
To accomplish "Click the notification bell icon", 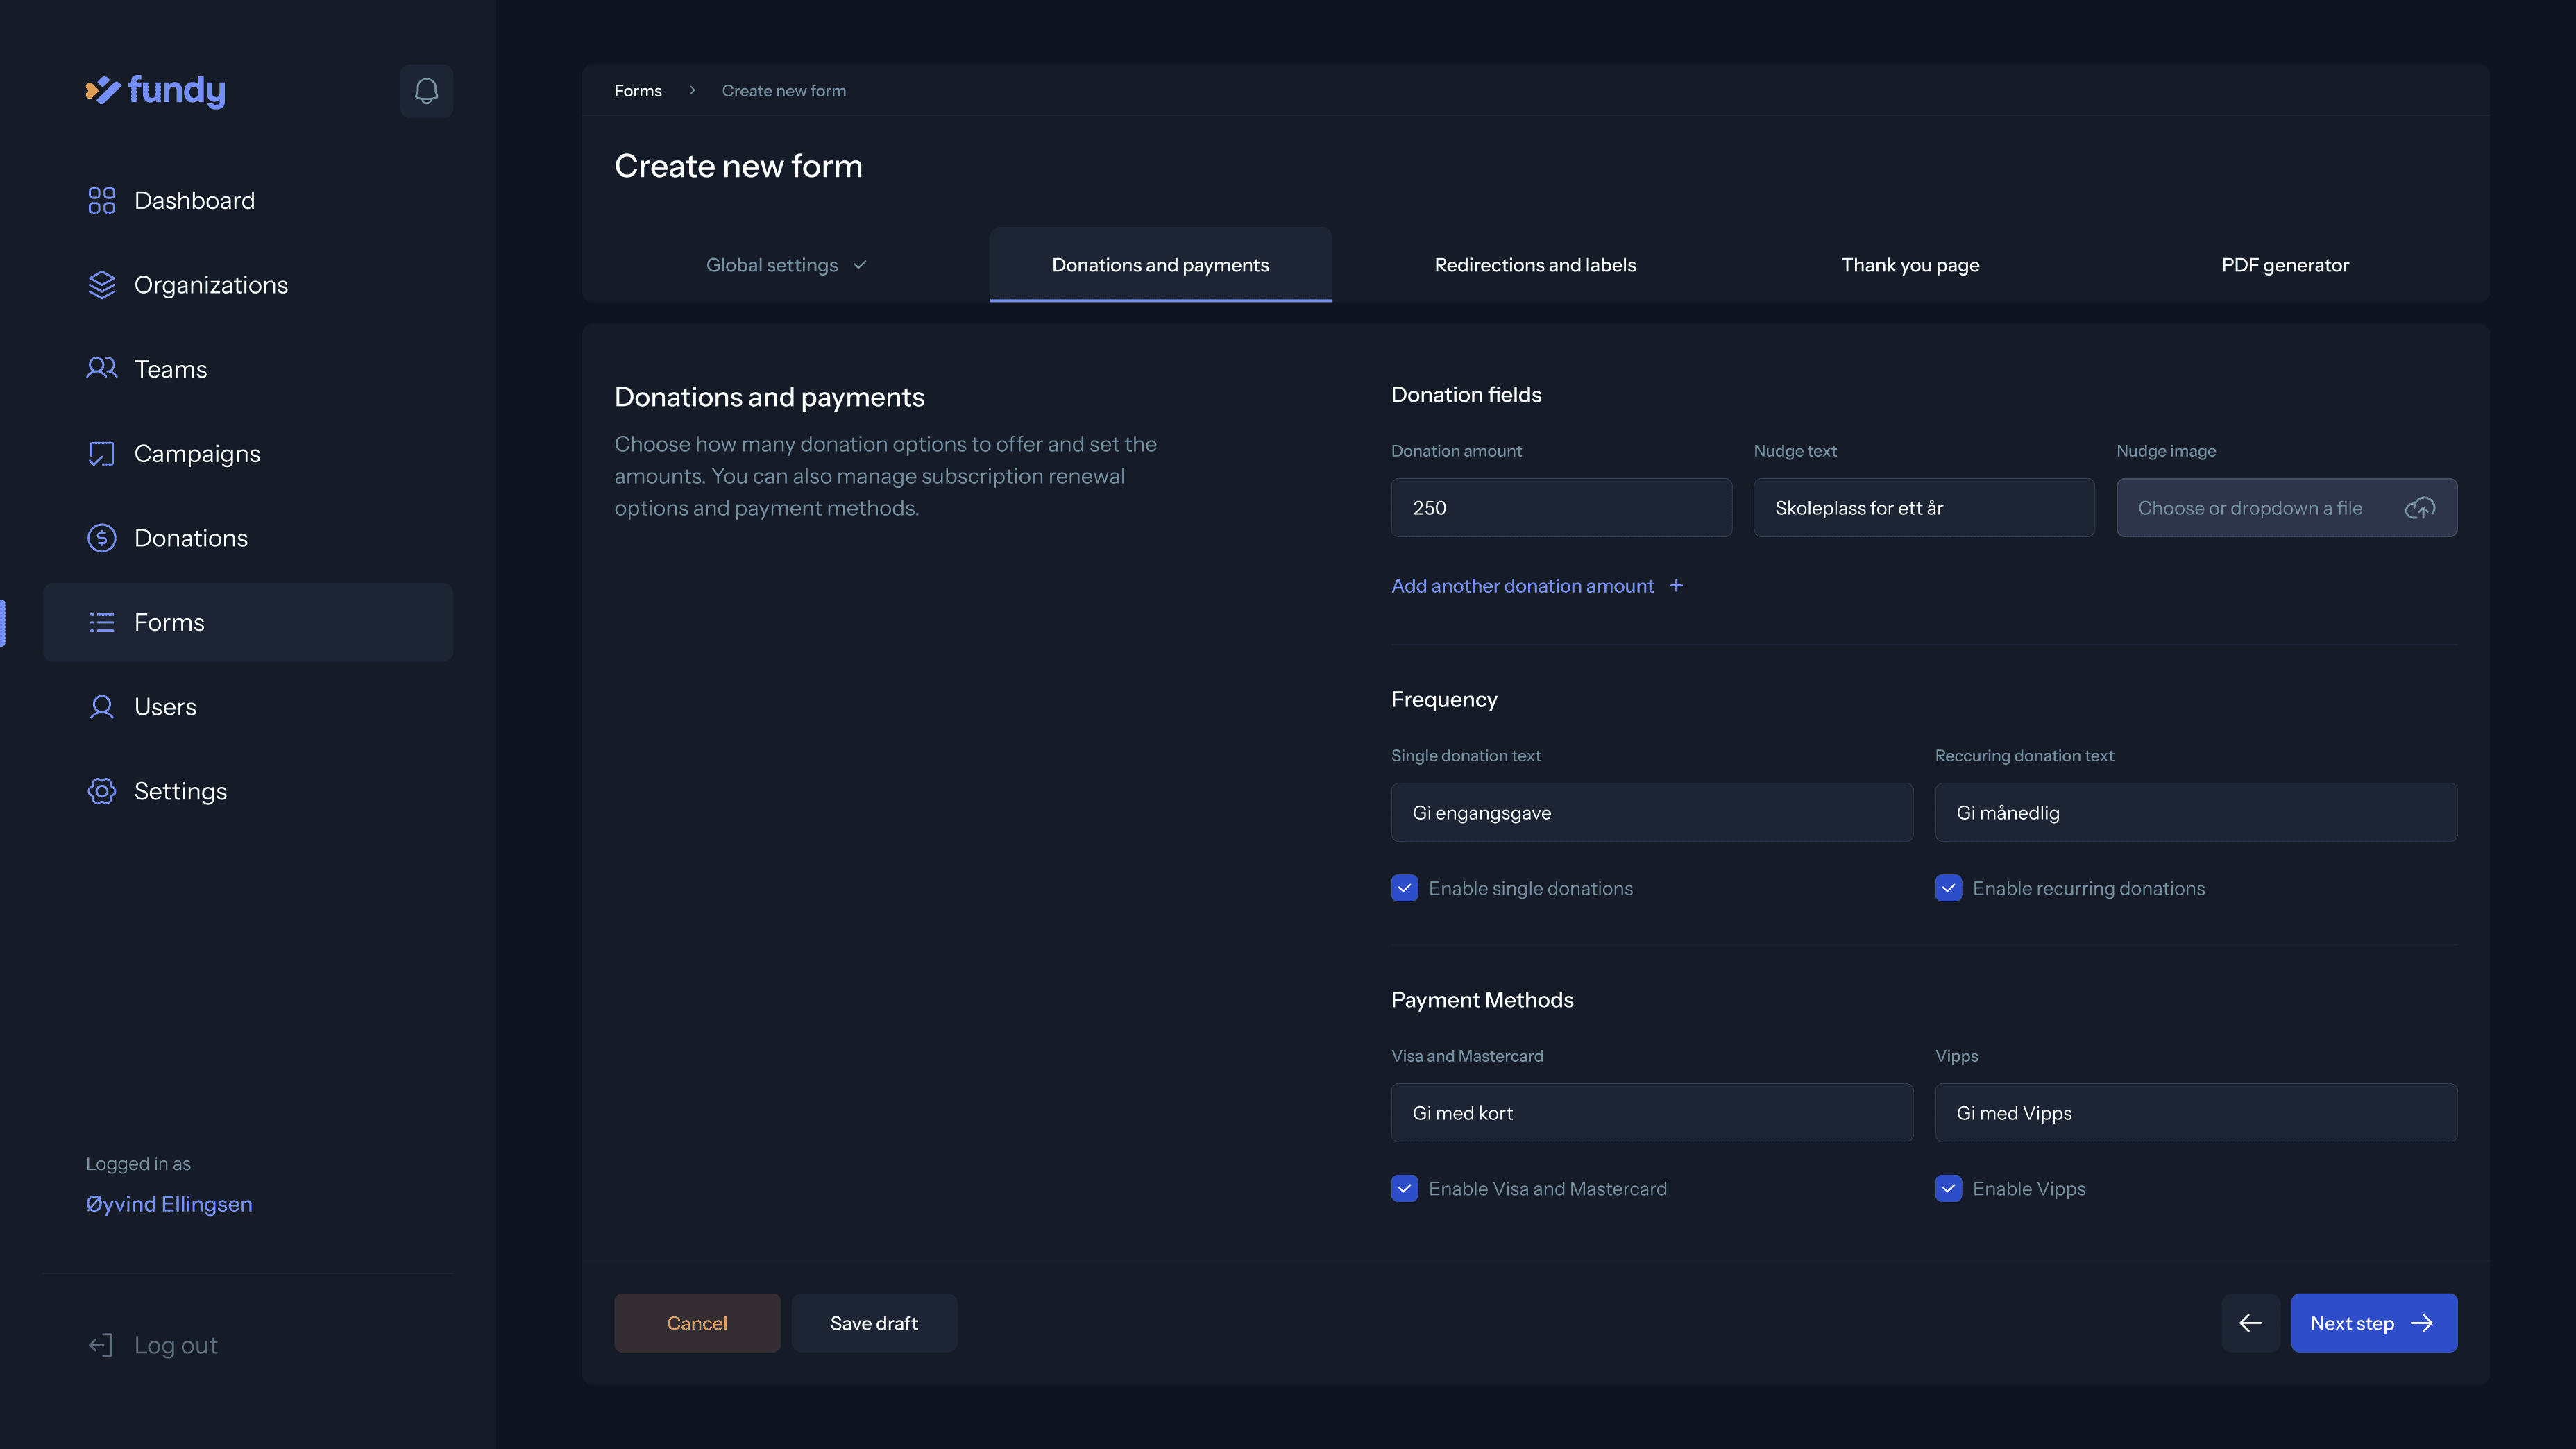I will pyautogui.click(x=426, y=91).
